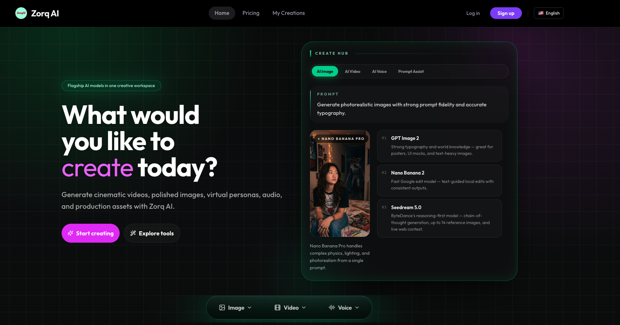
Task: Click the magic wand icon on Explore tools
Action: pyautogui.click(x=133, y=233)
